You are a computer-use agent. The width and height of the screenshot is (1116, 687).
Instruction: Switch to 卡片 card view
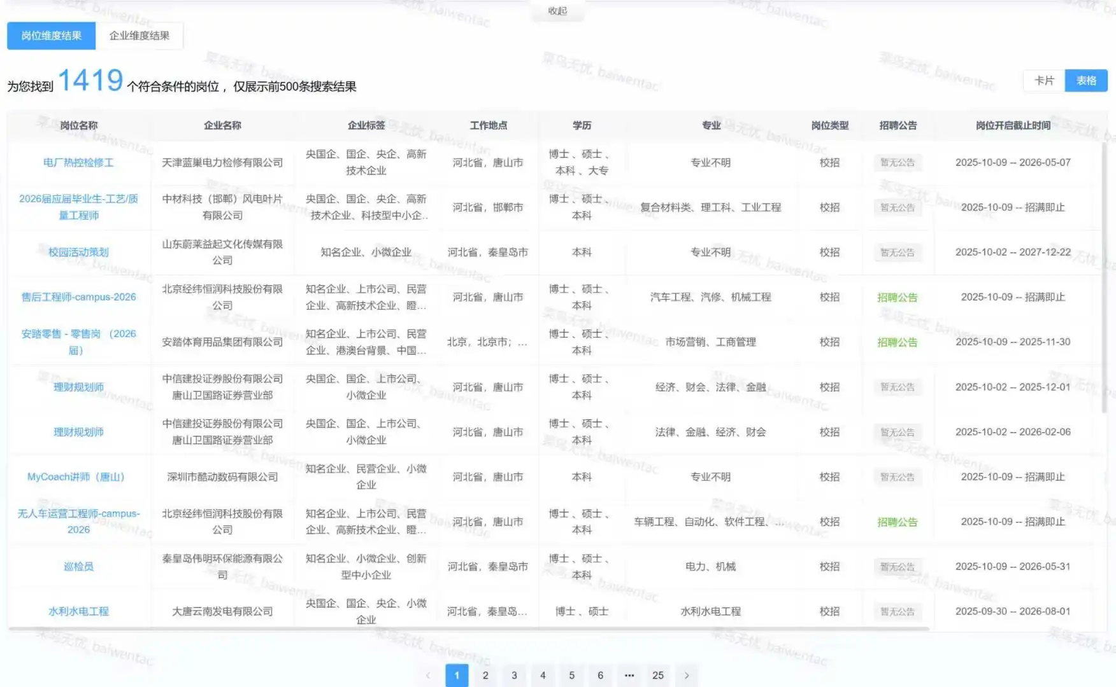point(1043,81)
